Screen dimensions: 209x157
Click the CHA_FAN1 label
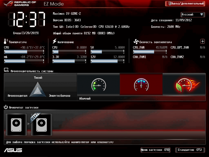(x=139, y=57)
